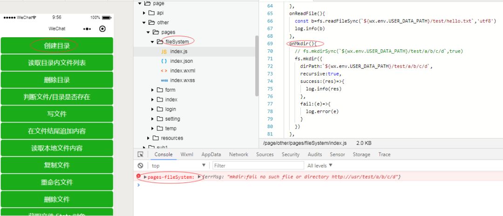Click the resources folder icon

pyautogui.click(x=156, y=138)
